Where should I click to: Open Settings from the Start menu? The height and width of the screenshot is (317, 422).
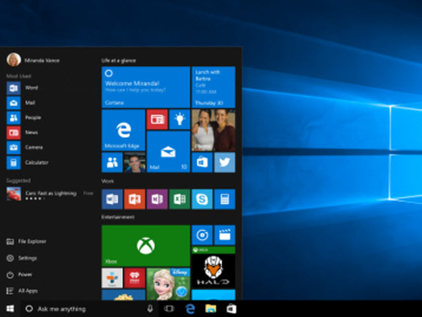[26, 258]
